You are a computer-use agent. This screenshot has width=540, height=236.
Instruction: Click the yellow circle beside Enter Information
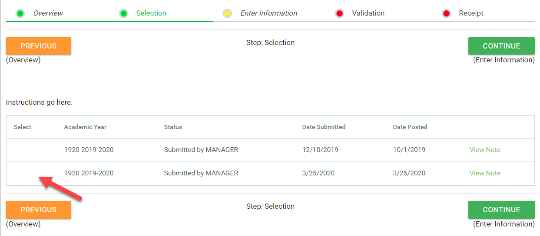[x=227, y=13]
